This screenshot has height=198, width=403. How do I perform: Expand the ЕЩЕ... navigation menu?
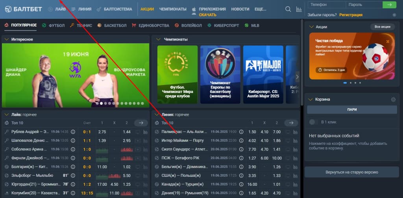pos(261,9)
